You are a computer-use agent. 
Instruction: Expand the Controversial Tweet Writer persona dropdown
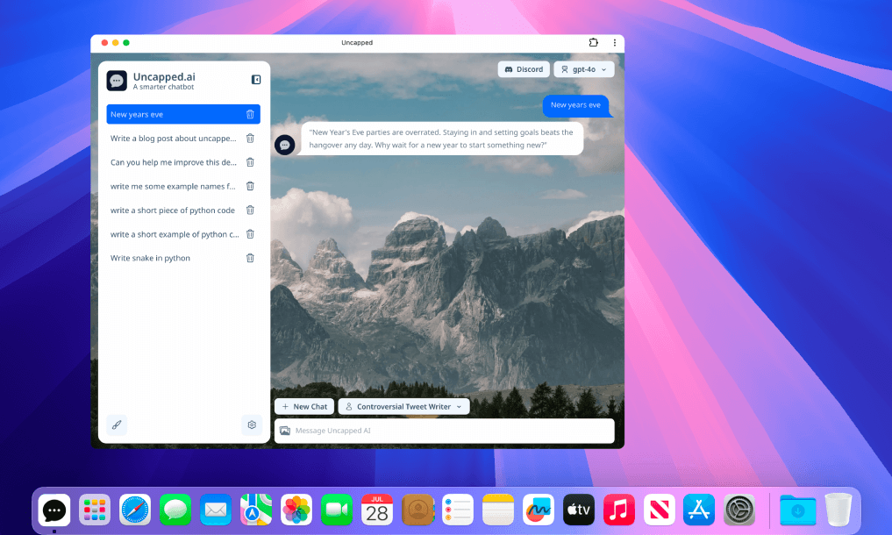[x=403, y=407]
